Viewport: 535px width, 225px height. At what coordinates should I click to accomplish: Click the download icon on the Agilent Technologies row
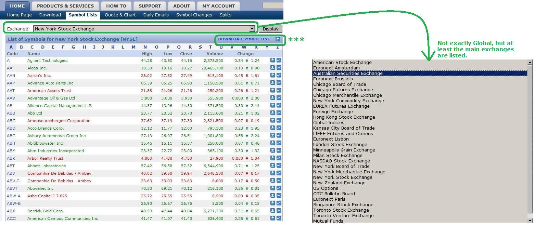pos(273,61)
